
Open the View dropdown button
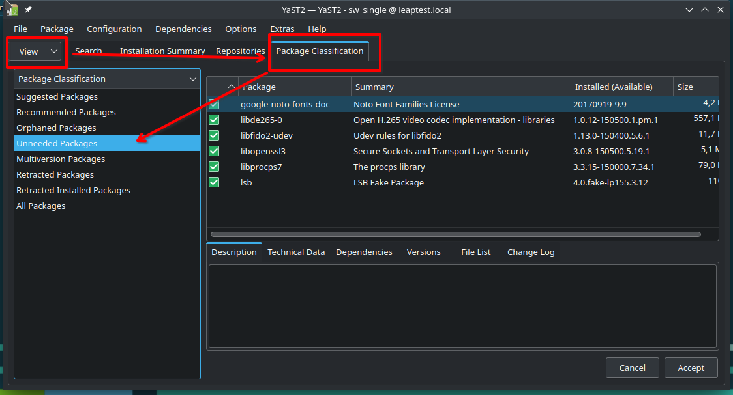point(37,51)
